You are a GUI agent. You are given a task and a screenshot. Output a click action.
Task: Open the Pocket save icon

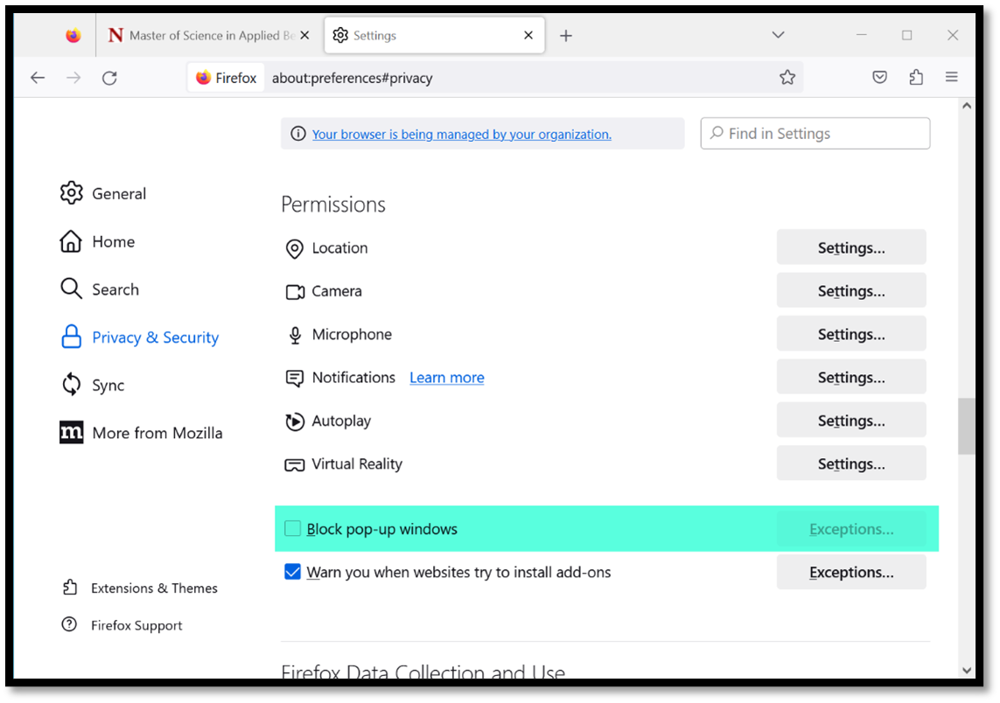click(x=880, y=78)
